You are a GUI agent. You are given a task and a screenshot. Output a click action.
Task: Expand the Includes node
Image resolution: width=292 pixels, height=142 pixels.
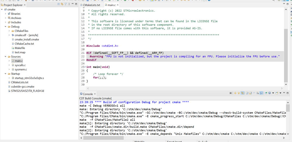coord(6,22)
